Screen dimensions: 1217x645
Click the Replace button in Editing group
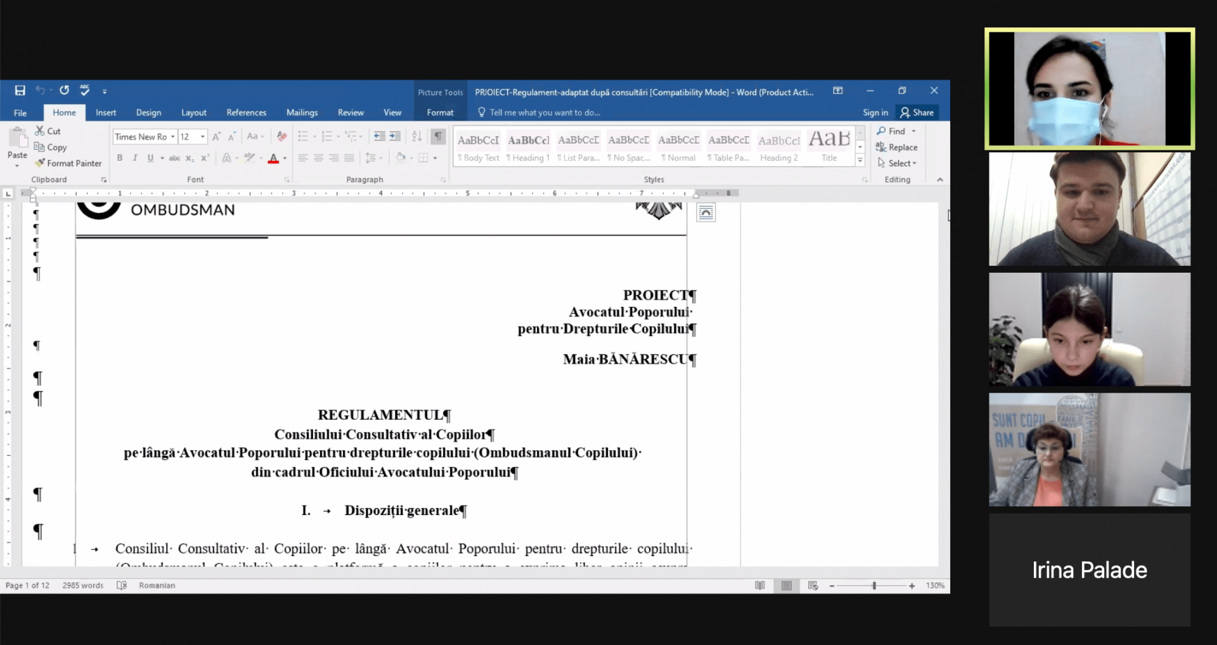896,147
